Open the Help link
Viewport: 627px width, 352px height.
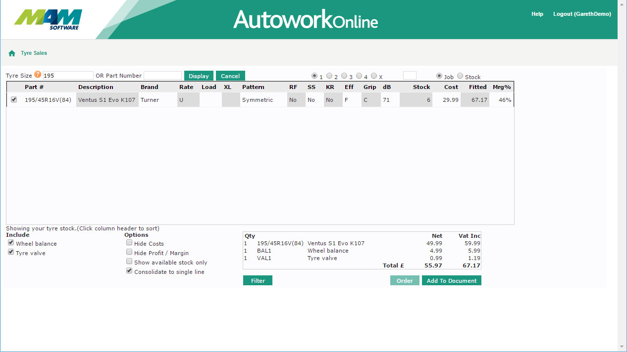(537, 14)
